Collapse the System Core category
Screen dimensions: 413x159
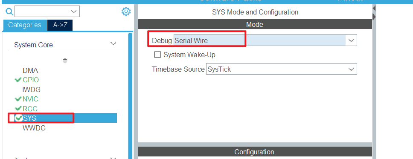113,44
